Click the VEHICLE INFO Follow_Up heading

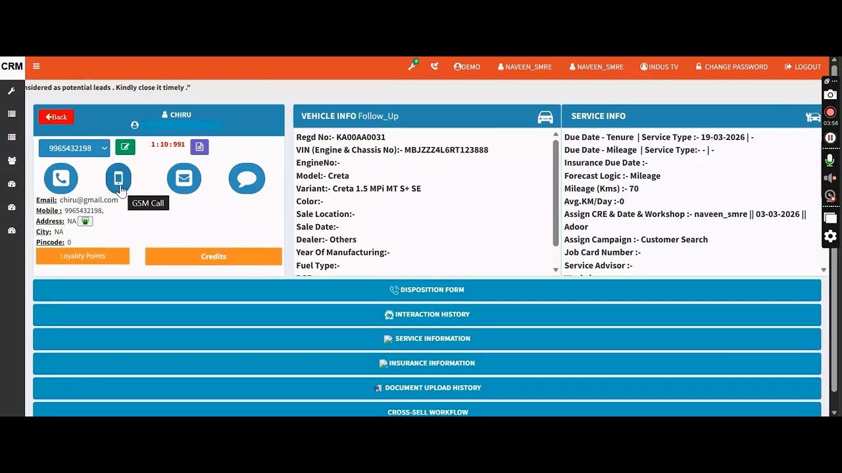tap(350, 116)
